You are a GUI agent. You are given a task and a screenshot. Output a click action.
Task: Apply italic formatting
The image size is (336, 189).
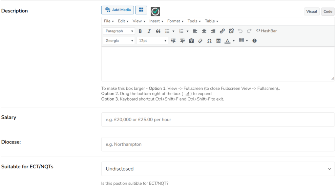(149, 31)
